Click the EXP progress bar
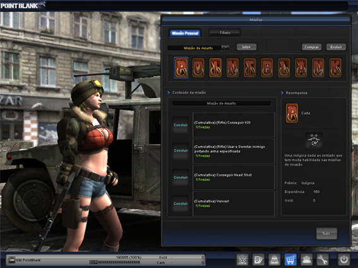Image resolution: width=358 pixels, height=268 pixels. [115, 262]
